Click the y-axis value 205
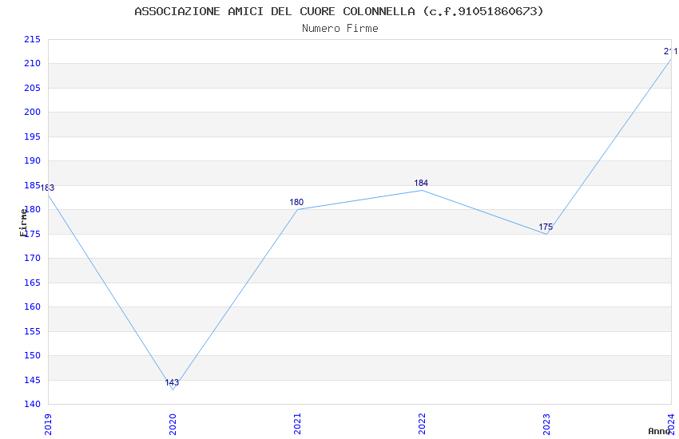Screen dimensions: 679x439 (32, 88)
